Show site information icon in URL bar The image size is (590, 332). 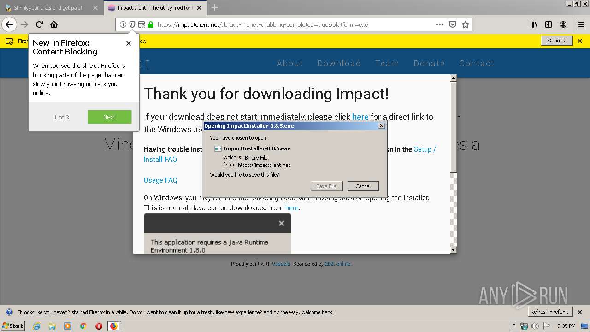point(123,24)
